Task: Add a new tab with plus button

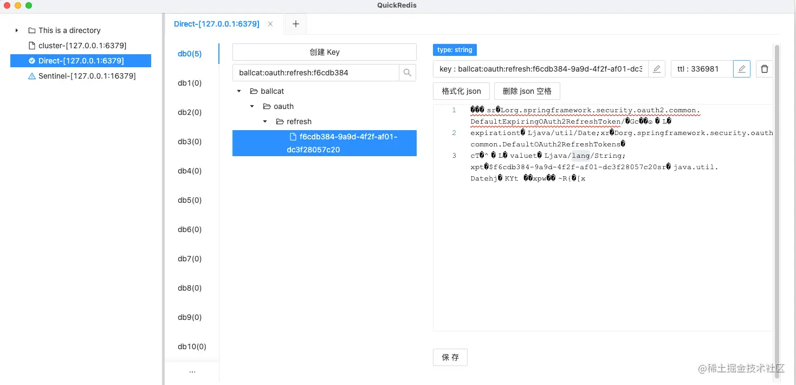Action: coord(296,24)
